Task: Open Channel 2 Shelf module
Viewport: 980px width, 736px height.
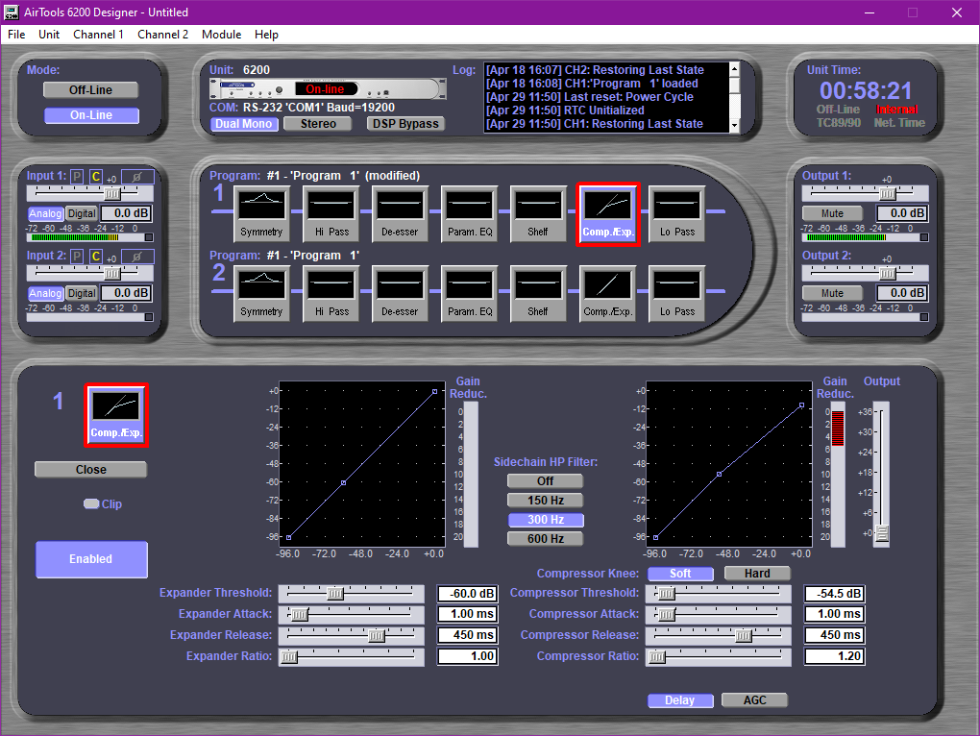Action: [538, 294]
